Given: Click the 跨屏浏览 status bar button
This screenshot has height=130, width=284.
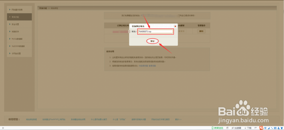Looking at the screenshot, I should pyautogui.click(x=217, y=128).
